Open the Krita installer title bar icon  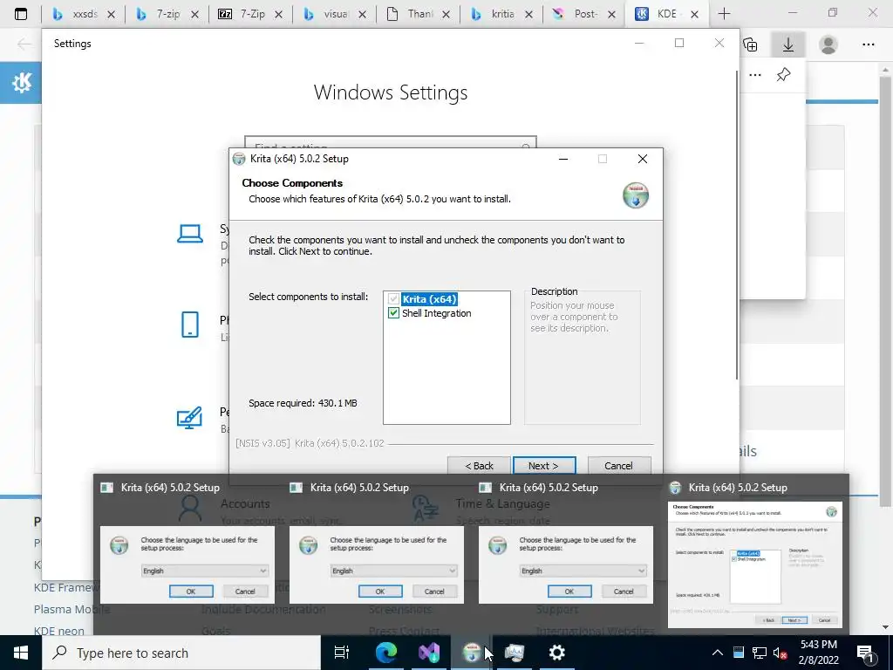click(x=239, y=159)
